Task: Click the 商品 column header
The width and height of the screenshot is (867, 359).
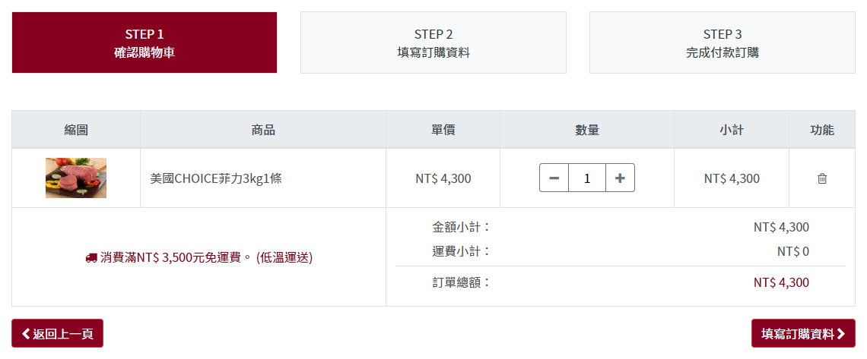Action: (x=263, y=130)
